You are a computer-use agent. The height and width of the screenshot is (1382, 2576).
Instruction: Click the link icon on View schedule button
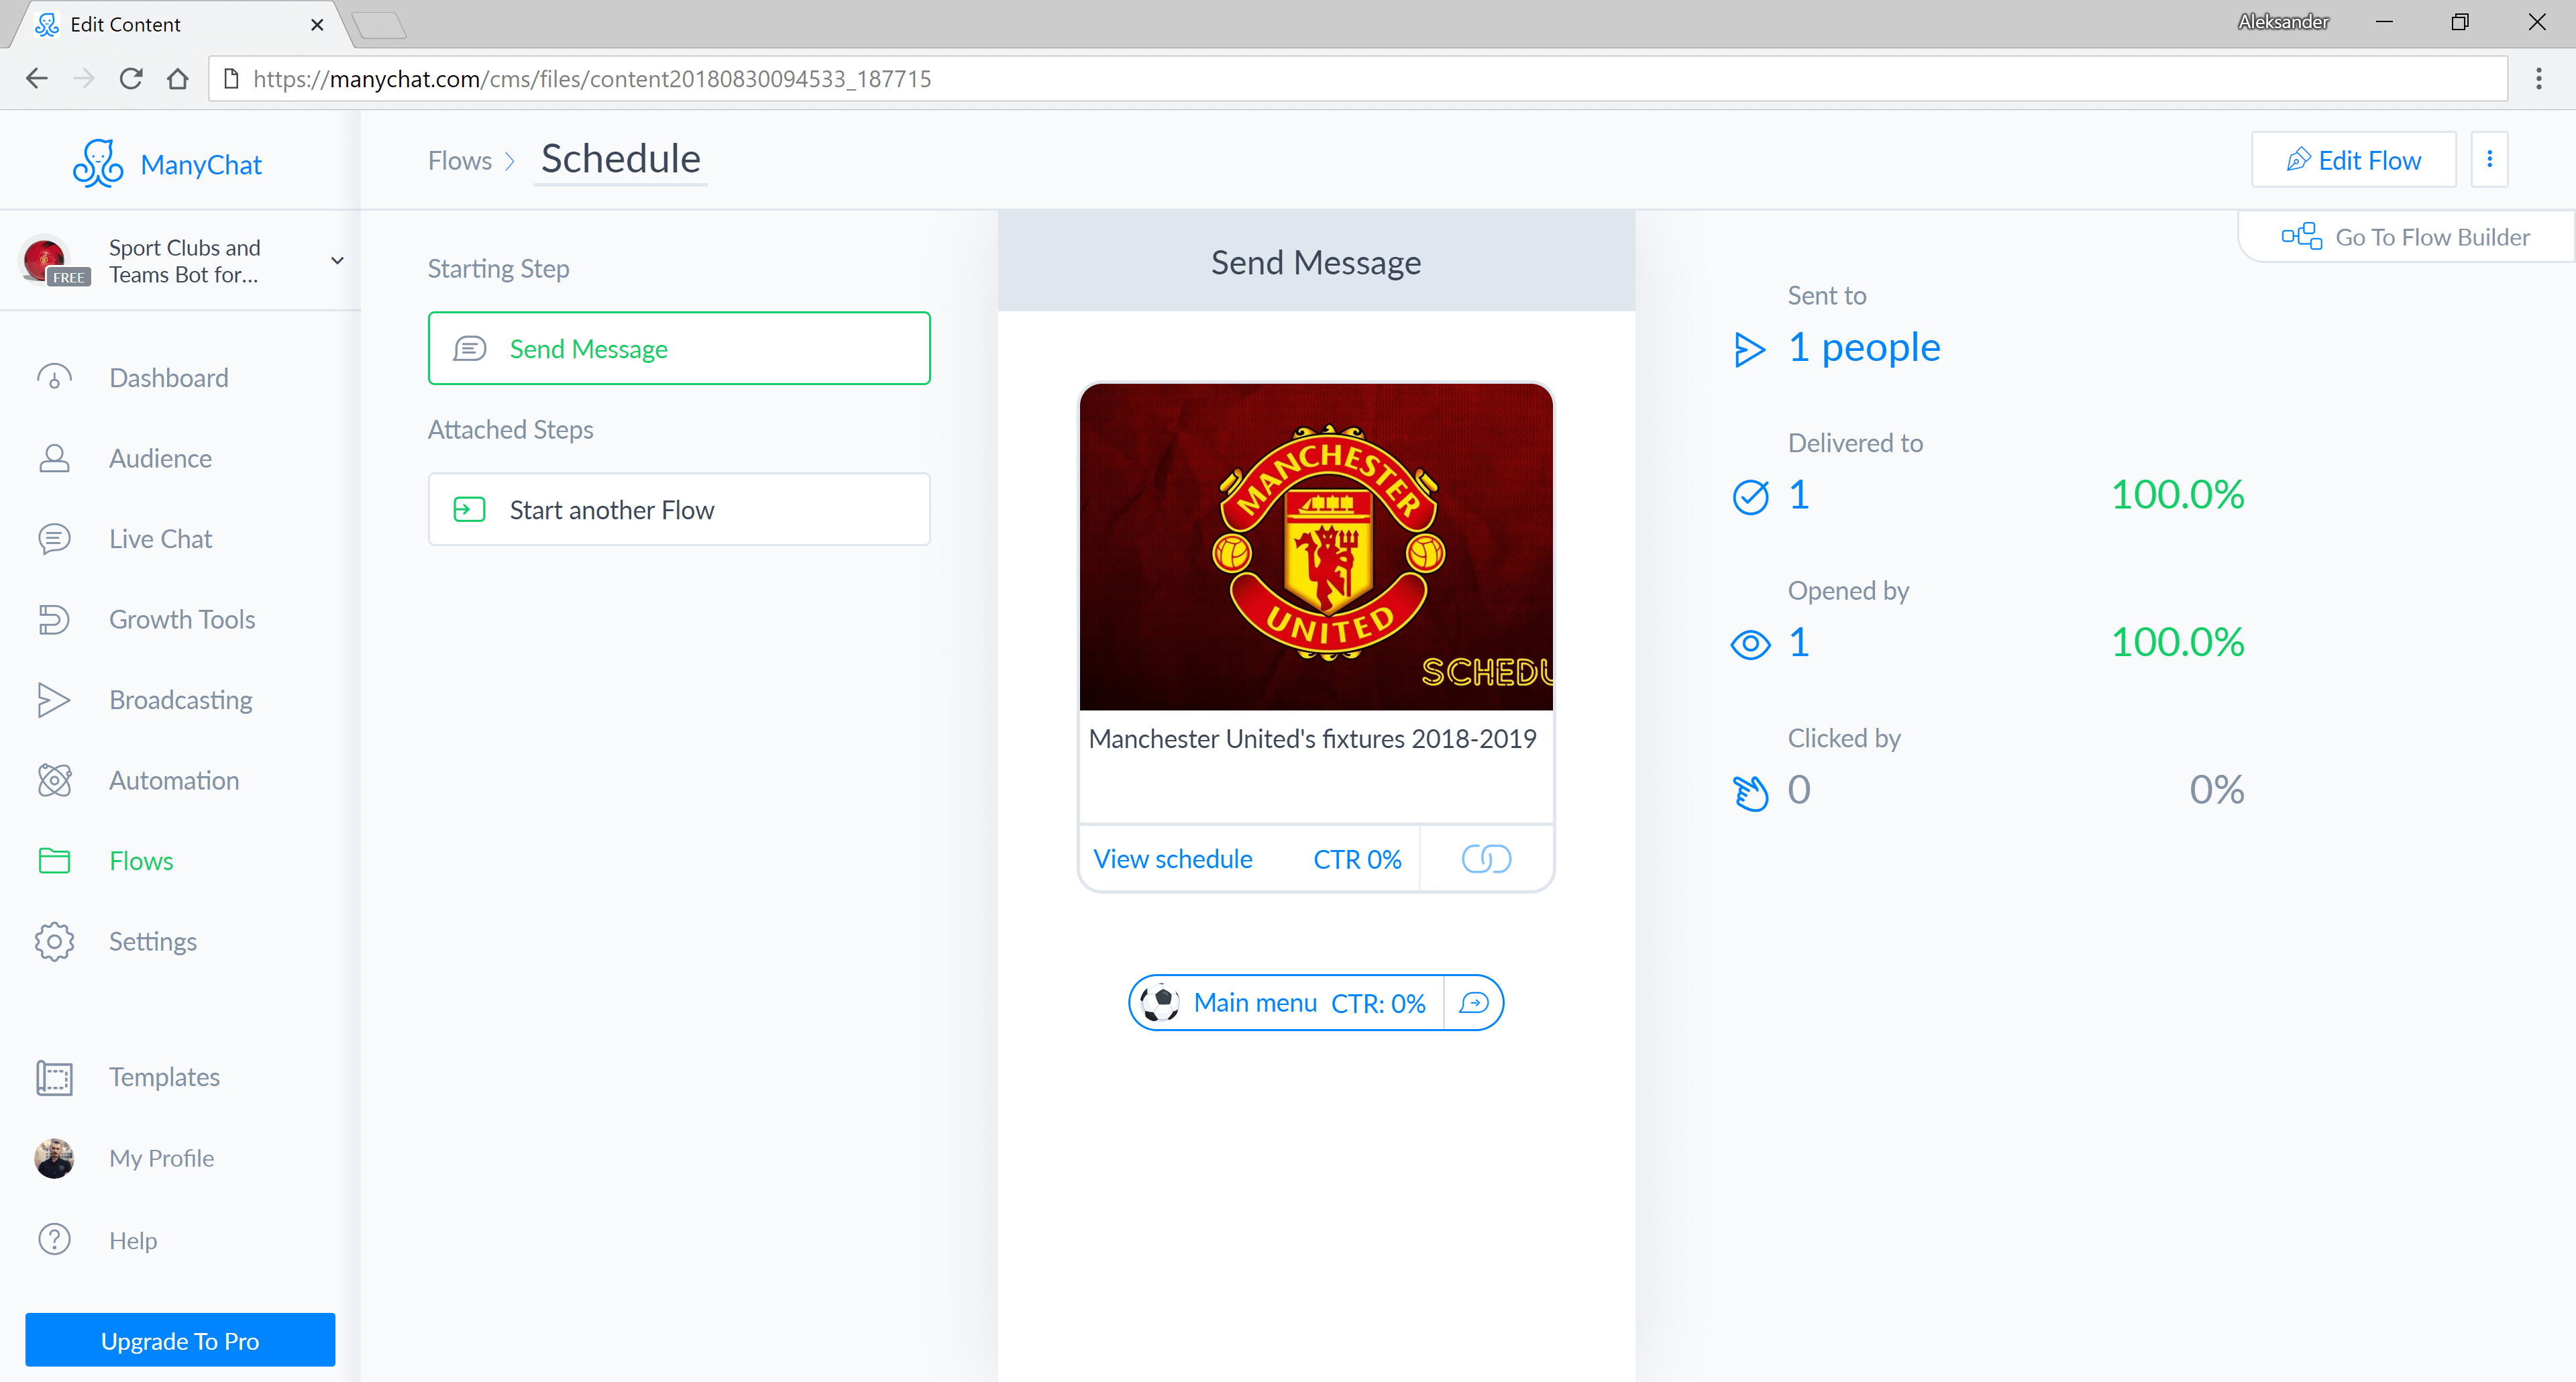click(x=1486, y=859)
